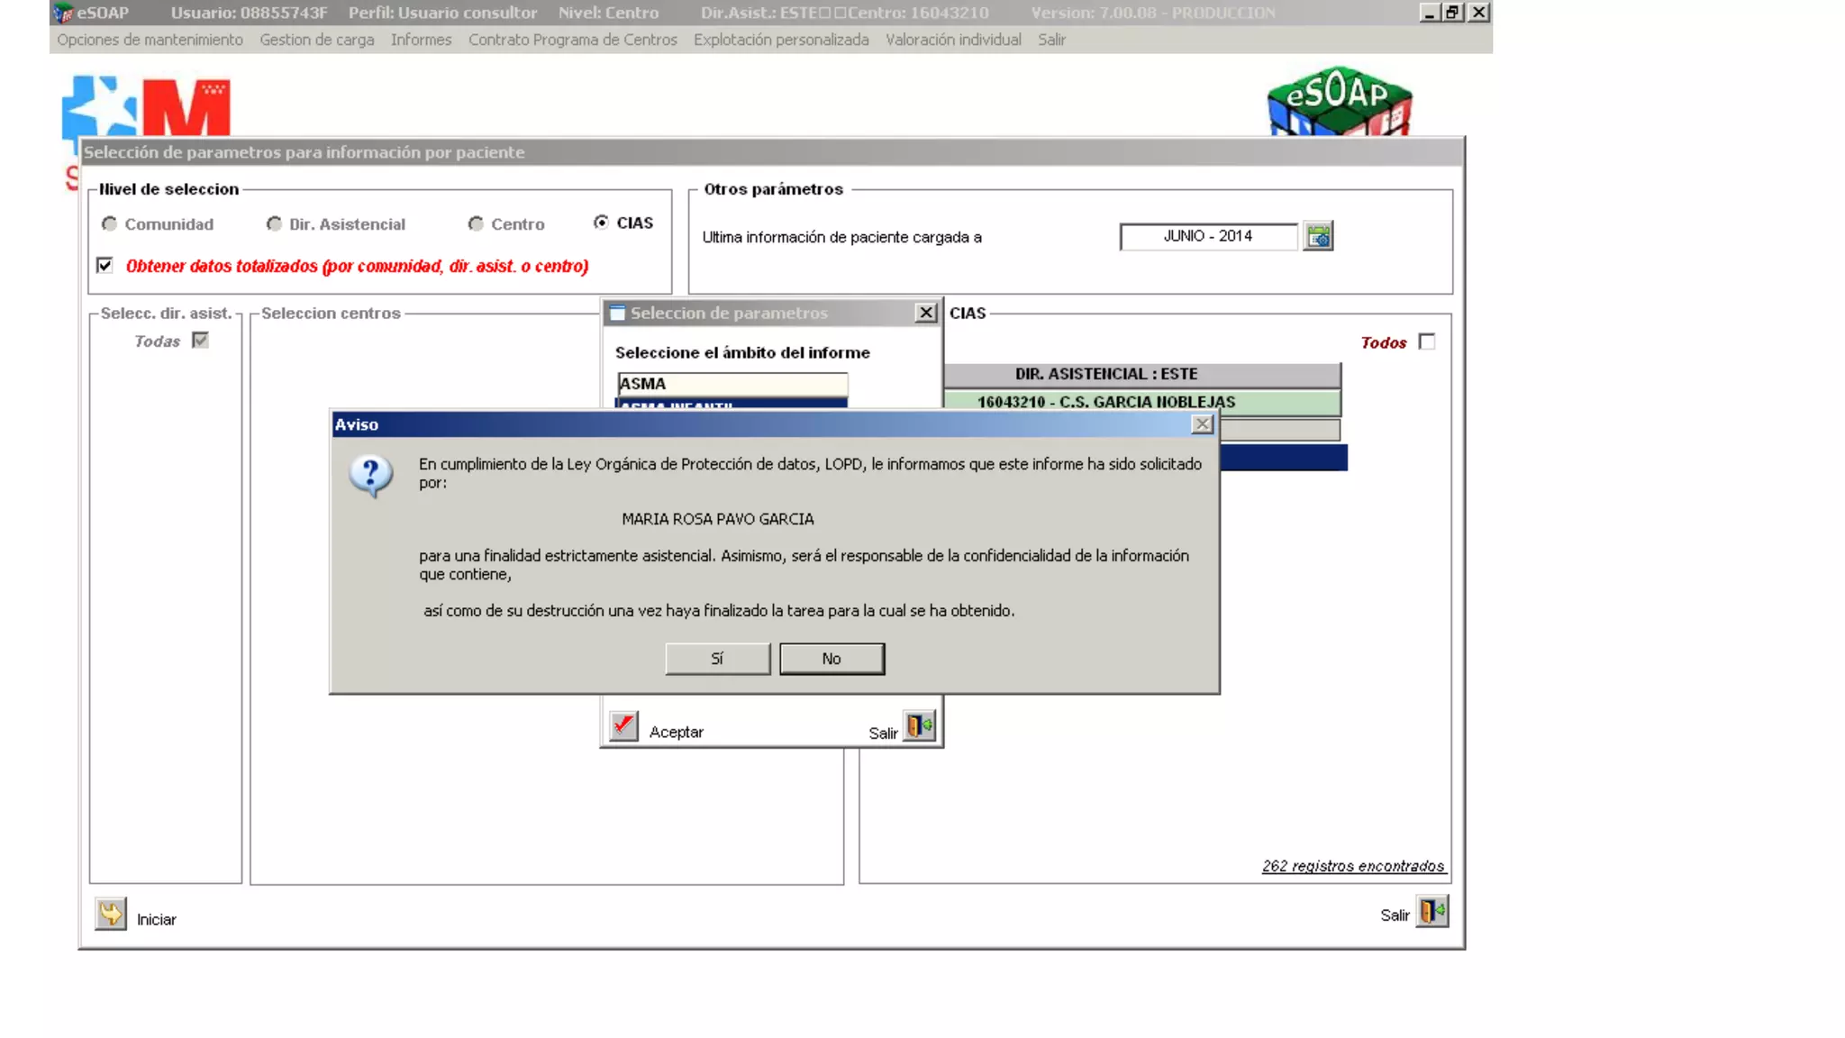The width and height of the screenshot is (1845, 1038).
Task: Open the Gestion de carga menu
Action: [316, 40]
